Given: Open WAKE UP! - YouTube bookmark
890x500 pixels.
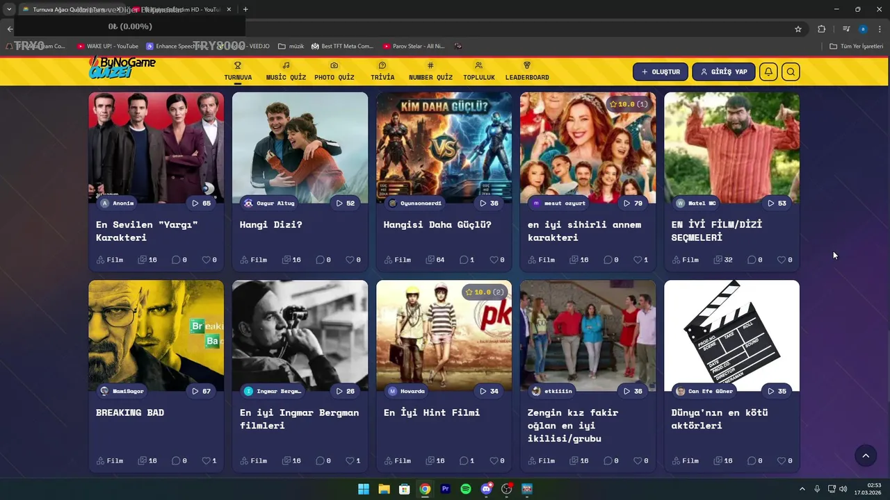Looking at the screenshot, I should pos(108,47).
